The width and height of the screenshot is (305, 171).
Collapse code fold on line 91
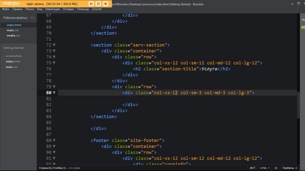tap(54, 158)
